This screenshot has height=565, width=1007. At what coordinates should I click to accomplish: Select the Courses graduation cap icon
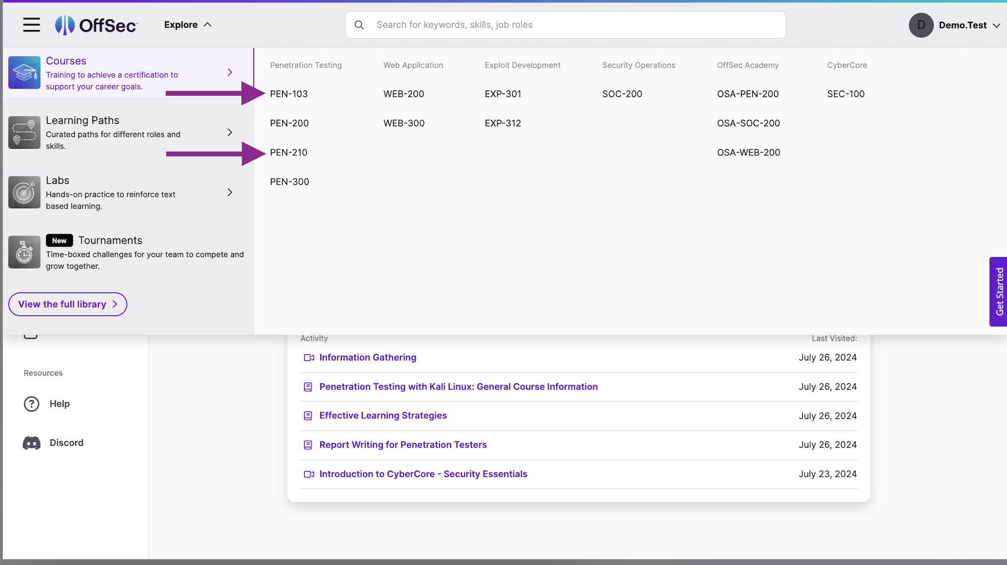coord(24,72)
